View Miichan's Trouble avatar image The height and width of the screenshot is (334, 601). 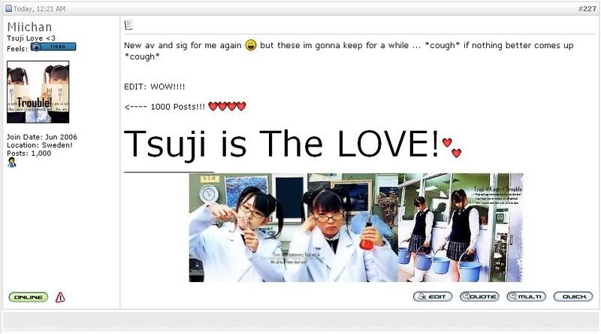(38, 92)
